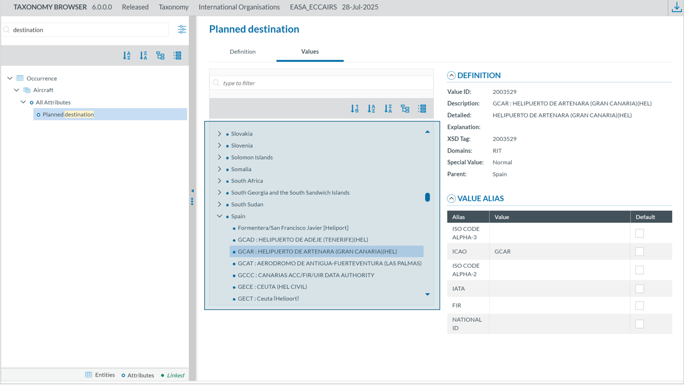684x385 pixels.
Task: Tick the IATA default checkbox
Action: coord(639,289)
